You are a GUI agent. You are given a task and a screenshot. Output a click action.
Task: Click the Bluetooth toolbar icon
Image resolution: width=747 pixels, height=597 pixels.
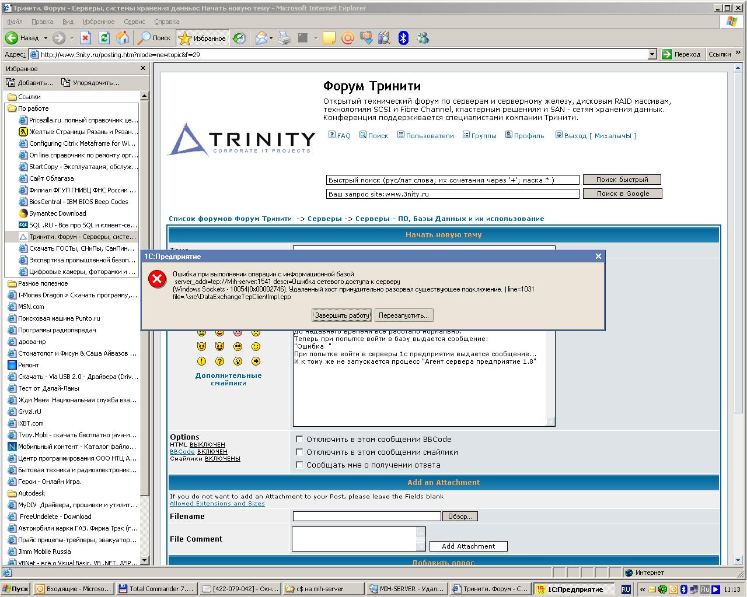pyautogui.click(x=403, y=38)
